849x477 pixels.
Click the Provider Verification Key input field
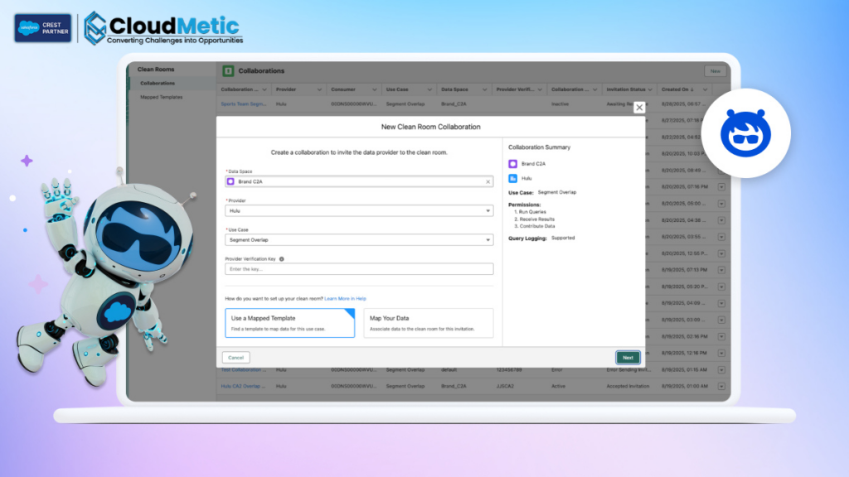pos(359,269)
